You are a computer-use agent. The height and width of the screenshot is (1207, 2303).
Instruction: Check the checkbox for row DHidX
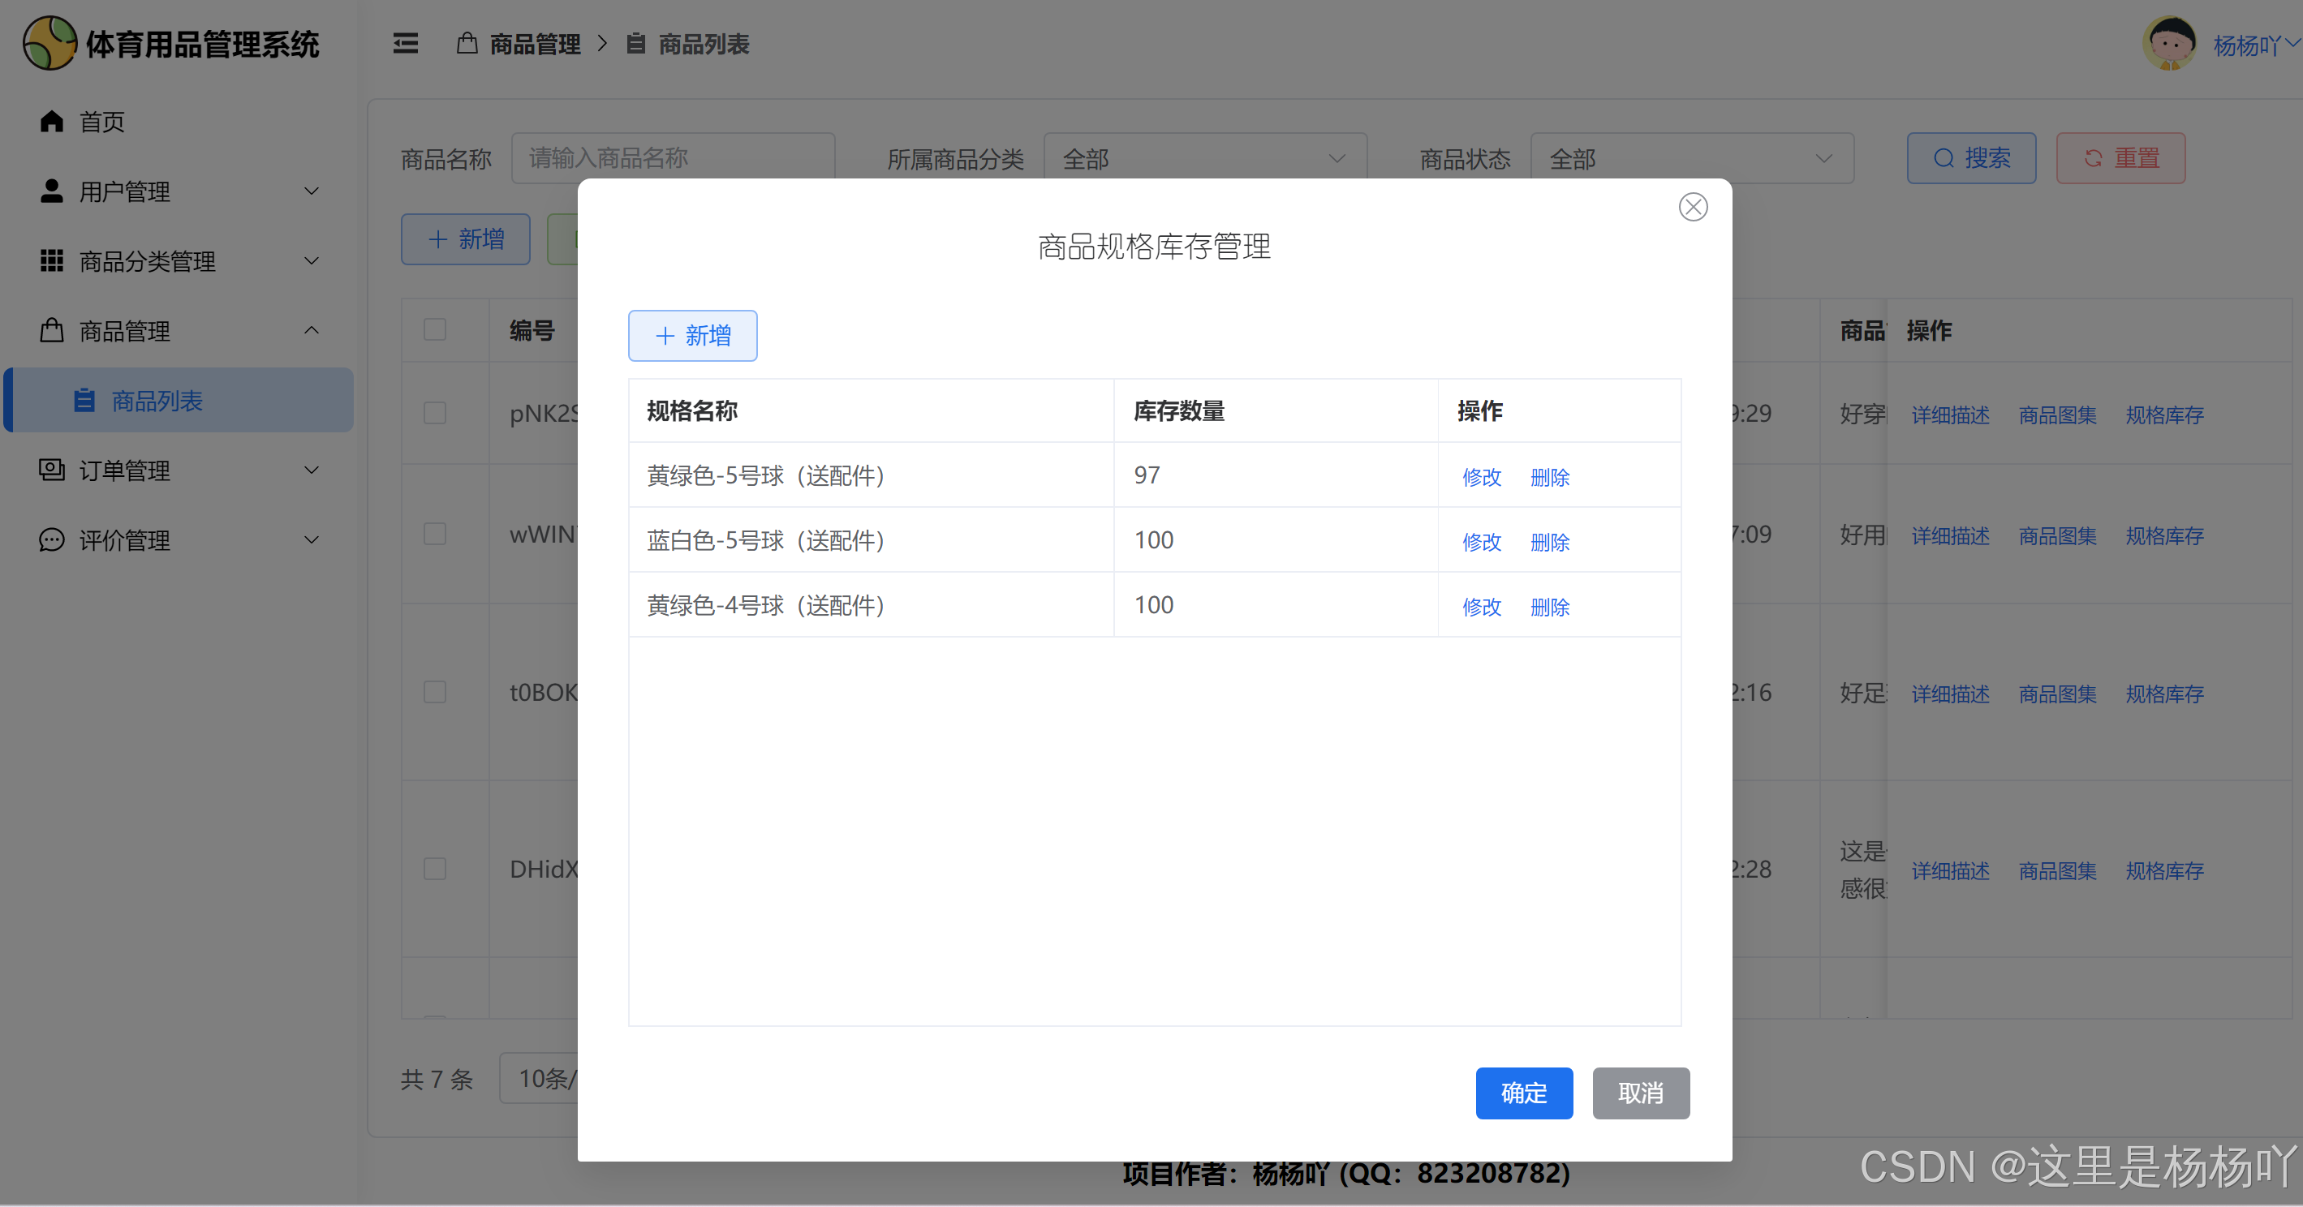point(434,869)
